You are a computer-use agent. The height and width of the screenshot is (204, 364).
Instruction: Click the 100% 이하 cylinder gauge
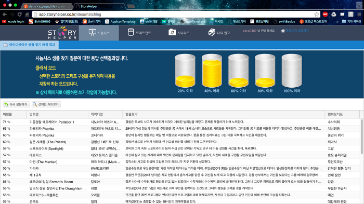pos(292,71)
